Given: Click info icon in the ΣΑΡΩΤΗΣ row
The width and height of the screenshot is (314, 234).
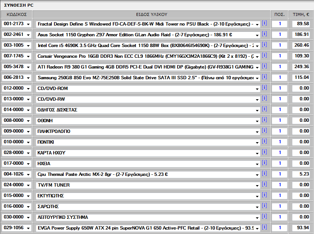Looking at the screenshot, I should click(x=264, y=206).
